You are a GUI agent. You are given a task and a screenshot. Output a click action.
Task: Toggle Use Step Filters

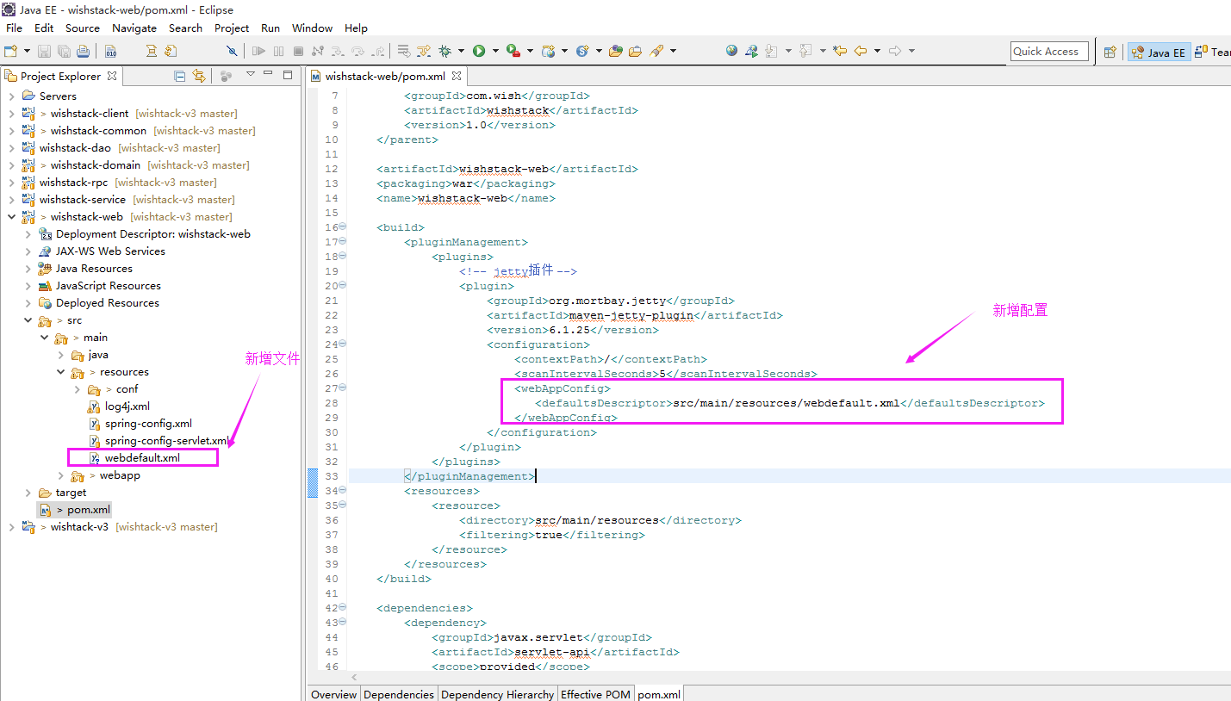[x=424, y=51]
